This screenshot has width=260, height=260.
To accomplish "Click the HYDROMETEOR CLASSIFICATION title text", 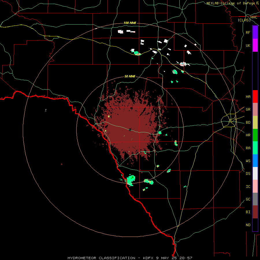I will point(101,258).
